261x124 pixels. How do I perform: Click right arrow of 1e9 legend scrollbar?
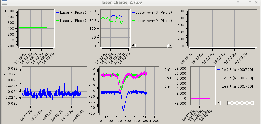[x=255, y=103]
